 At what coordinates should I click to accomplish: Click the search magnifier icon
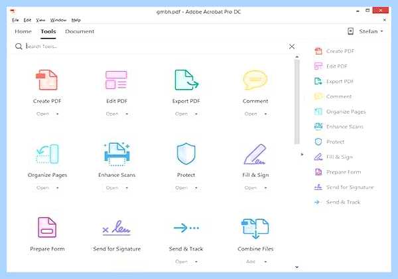click(x=19, y=46)
